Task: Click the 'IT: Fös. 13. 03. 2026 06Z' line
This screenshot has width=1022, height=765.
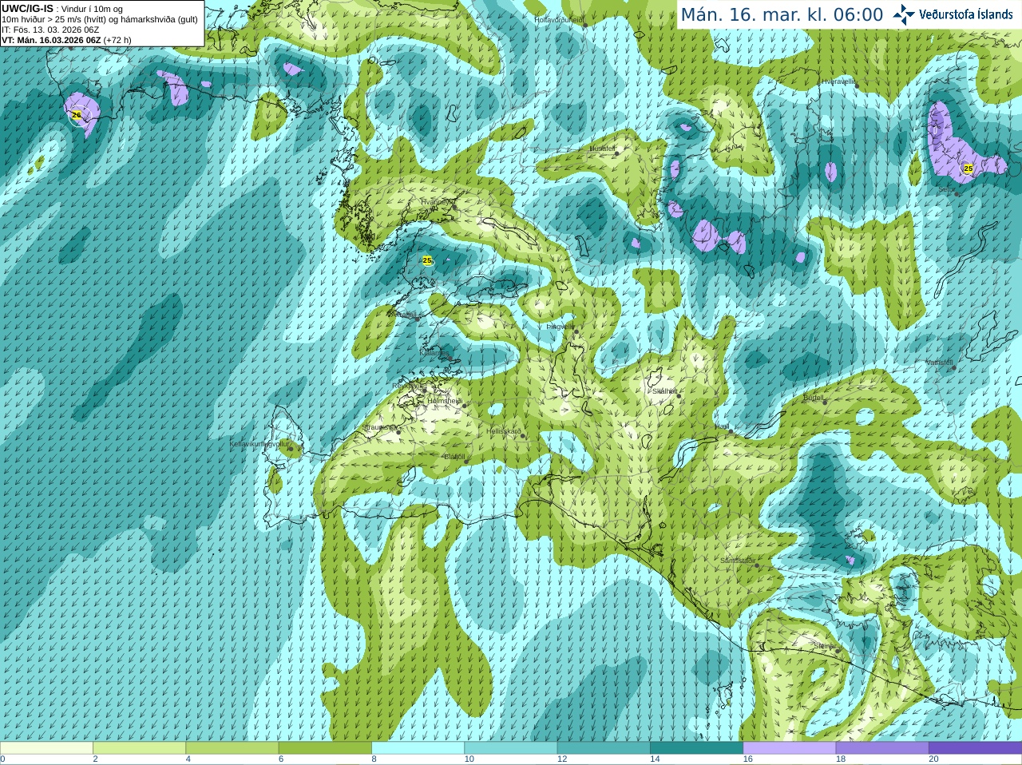Action: point(50,30)
